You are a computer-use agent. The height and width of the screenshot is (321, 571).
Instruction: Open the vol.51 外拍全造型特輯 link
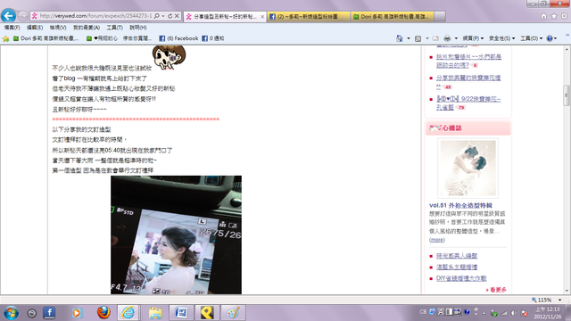click(460, 205)
